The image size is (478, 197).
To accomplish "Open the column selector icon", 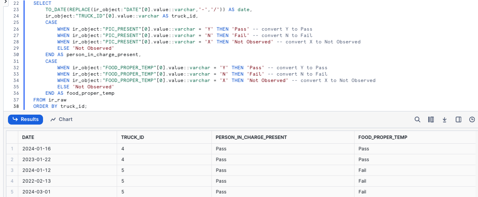I will [x=431, y=119].
